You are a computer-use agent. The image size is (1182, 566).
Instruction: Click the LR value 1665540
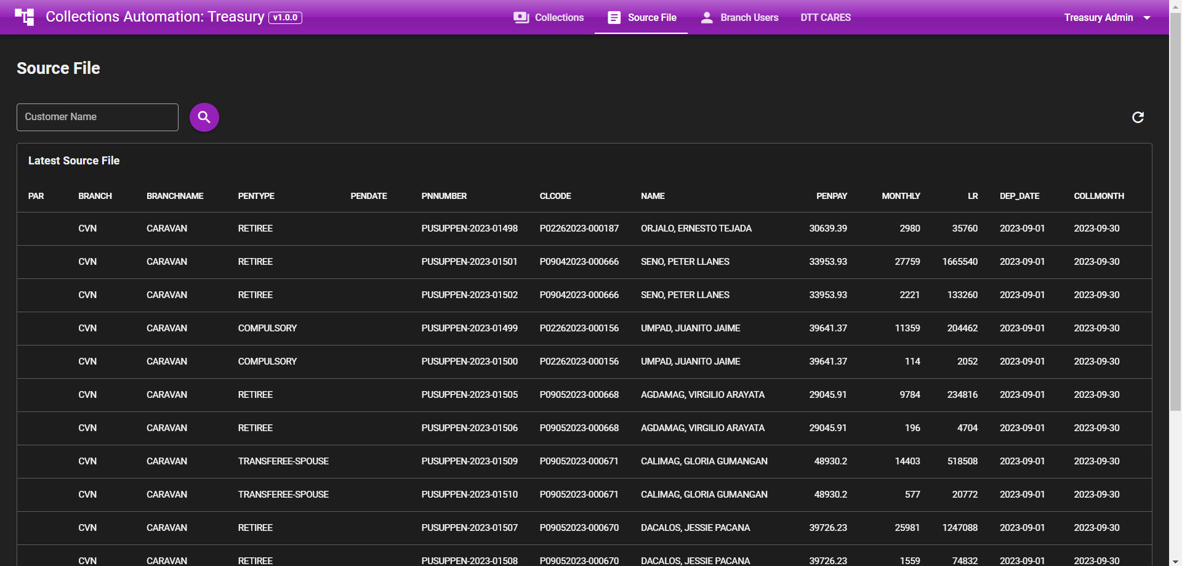960,262
